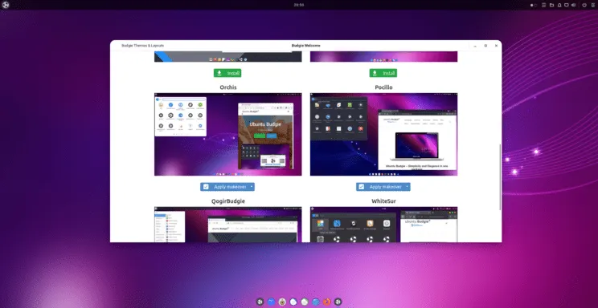Open the Budgie menu in the top panel
Viewport: 598px width, 308px height.
pyautogui.click(x=6, y=5)
